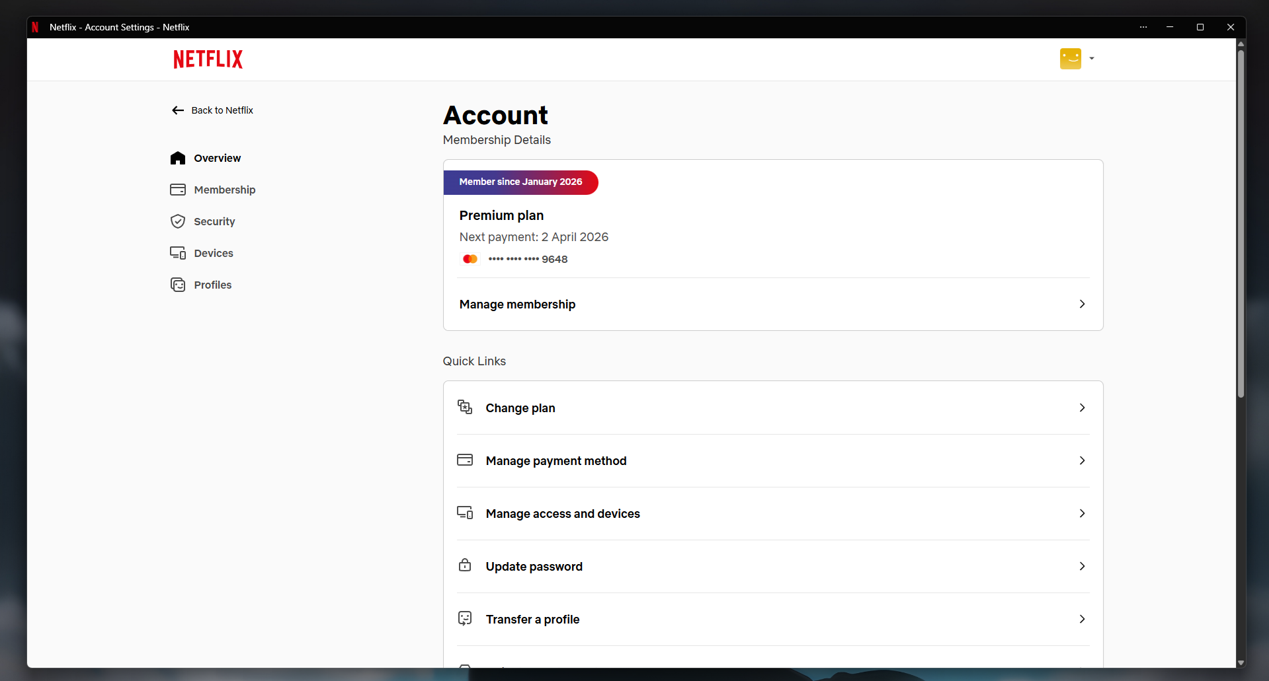Click the credit card icon beside Manage payment method
The height and width of the screenshot is (681, 1269).
(x=465, y=460)
